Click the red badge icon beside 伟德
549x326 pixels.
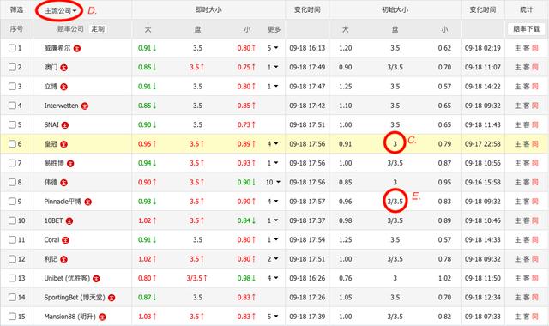63,183
